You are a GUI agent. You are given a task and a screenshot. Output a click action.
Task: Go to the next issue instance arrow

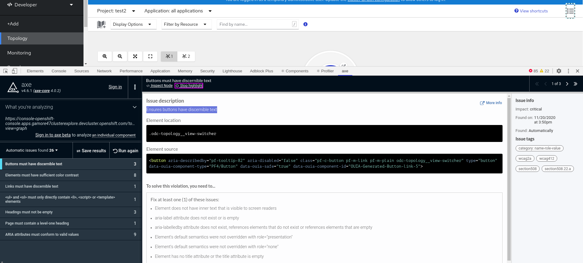point(567,84)
